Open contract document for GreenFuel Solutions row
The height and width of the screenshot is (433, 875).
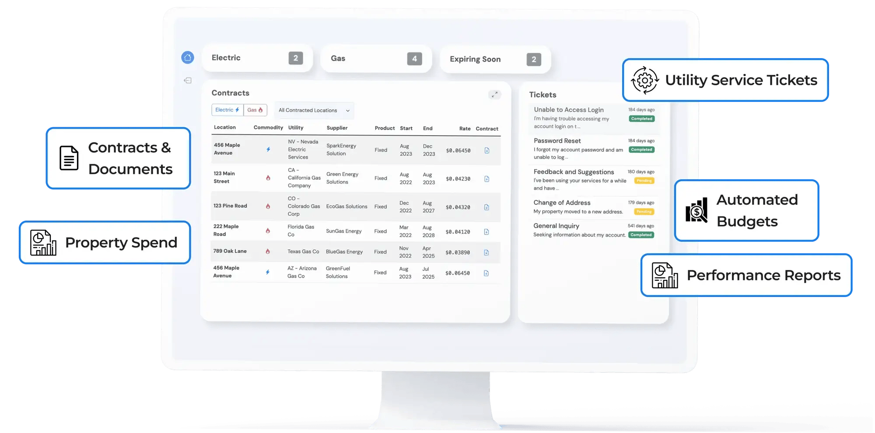click(x=486, y=273)
